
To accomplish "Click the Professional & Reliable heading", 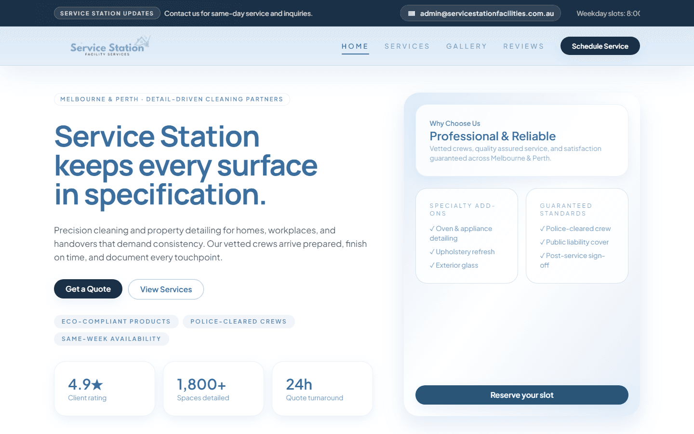I will click(493, 136).
